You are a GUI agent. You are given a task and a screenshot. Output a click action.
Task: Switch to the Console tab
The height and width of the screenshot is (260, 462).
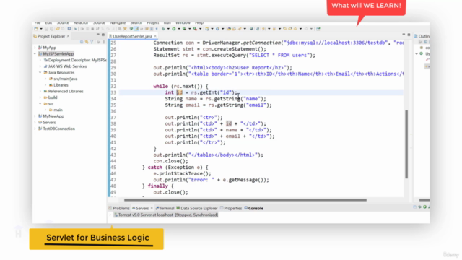253,208
